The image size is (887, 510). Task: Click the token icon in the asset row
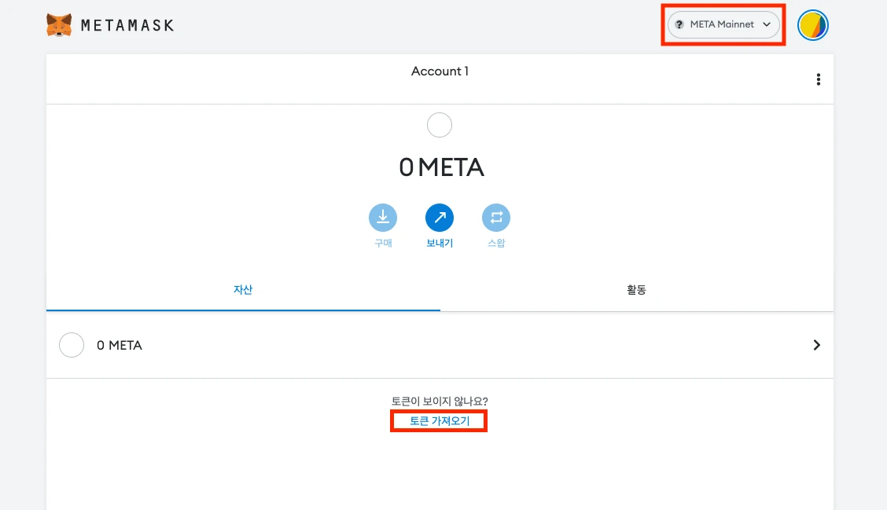pos(72,345)
